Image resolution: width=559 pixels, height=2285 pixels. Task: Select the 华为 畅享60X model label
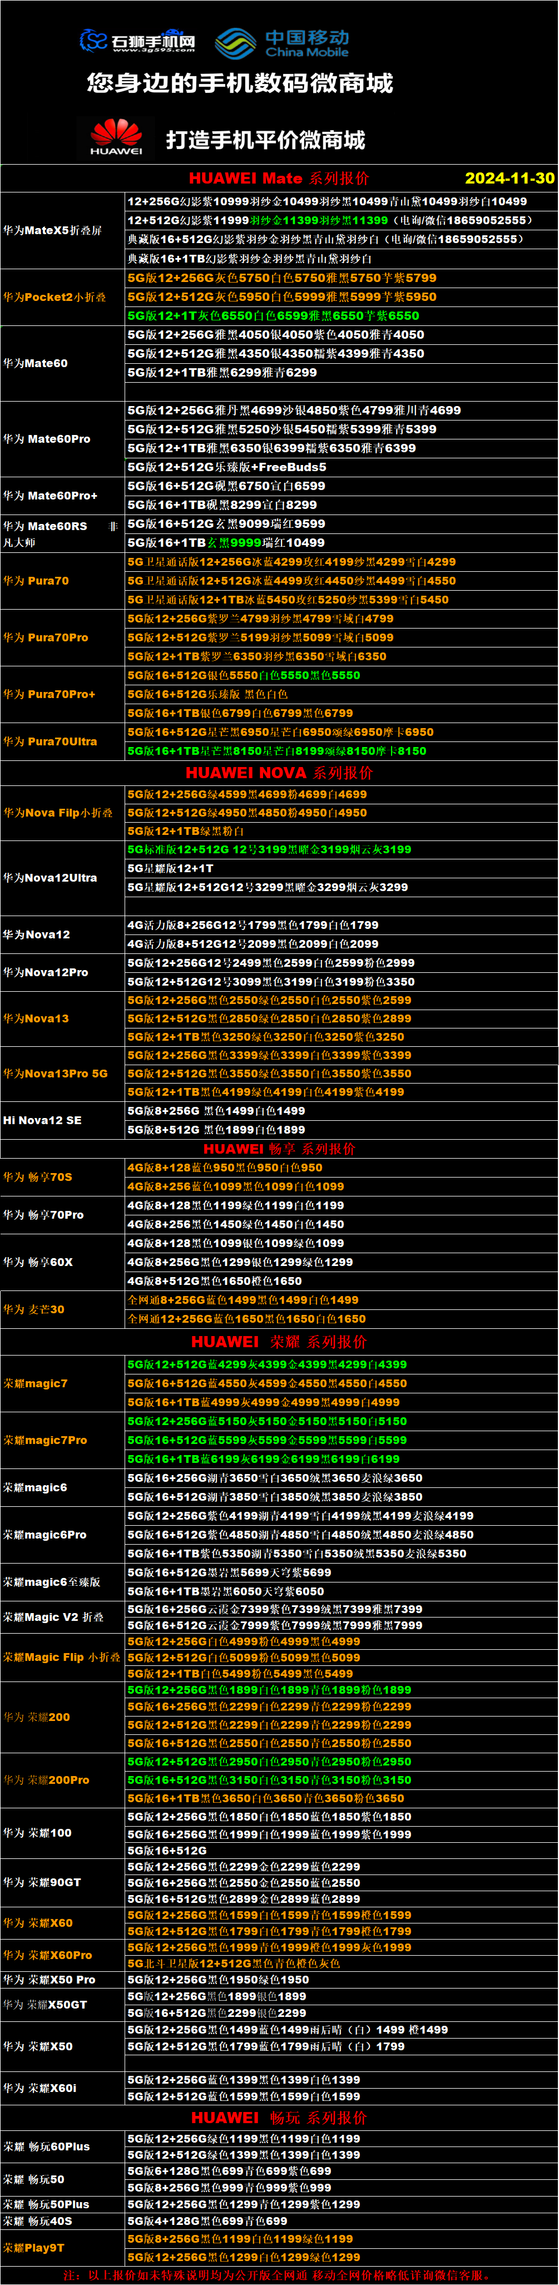[x=37, y=1262]
